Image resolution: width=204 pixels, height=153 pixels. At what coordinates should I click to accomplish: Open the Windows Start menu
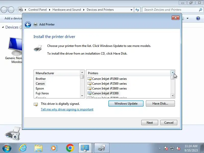(7, 148)
